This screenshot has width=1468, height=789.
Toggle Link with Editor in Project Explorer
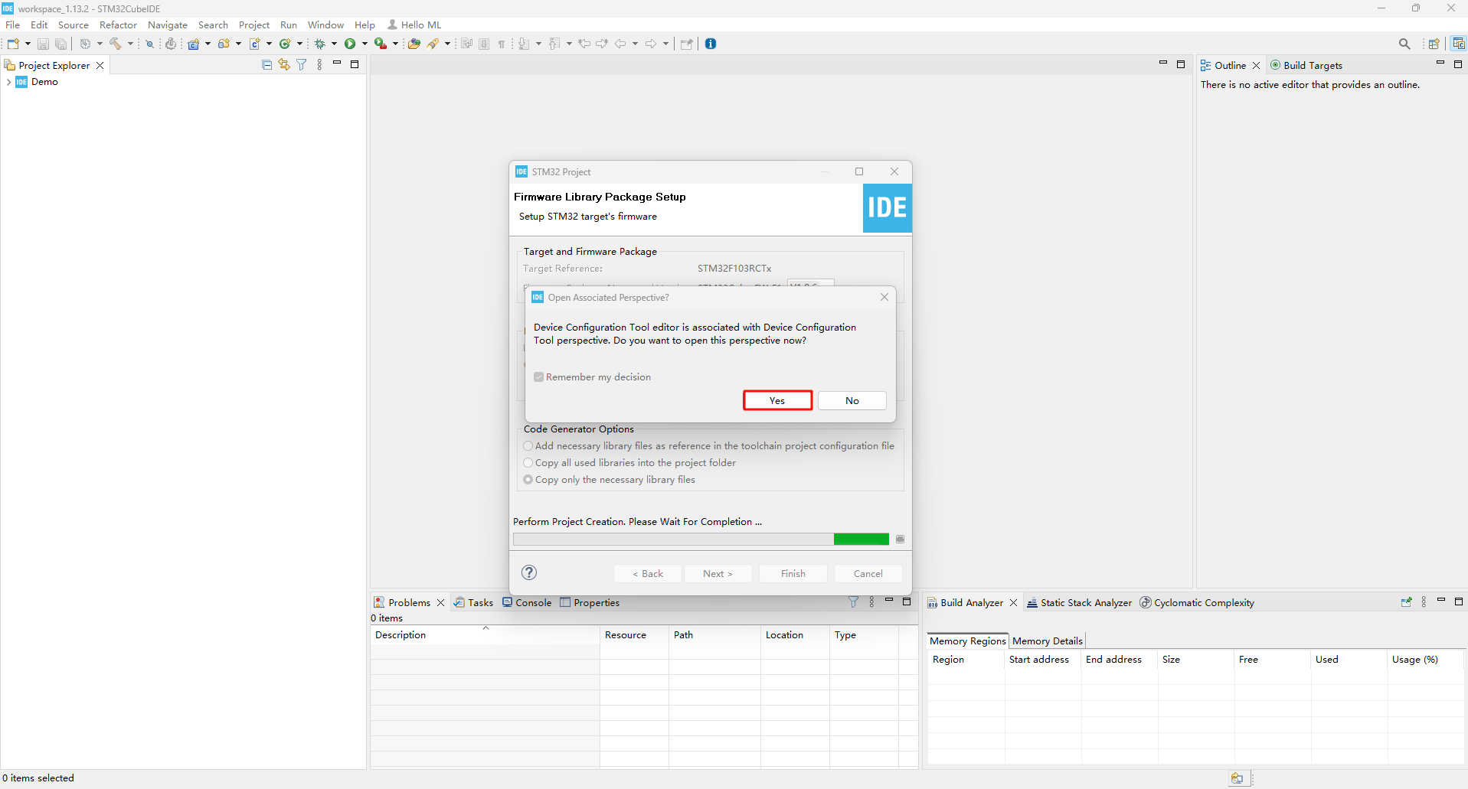click(284, 65)
